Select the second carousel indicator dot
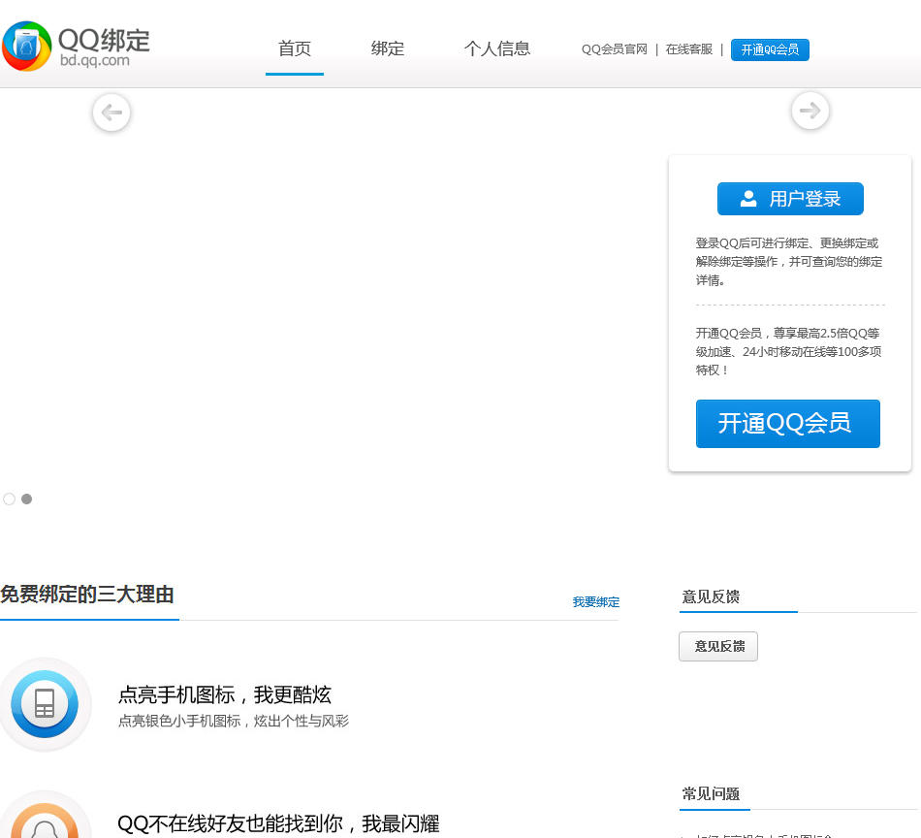Image resolution: width=921 pixels, height=838 pixels. tap(26, 499)
